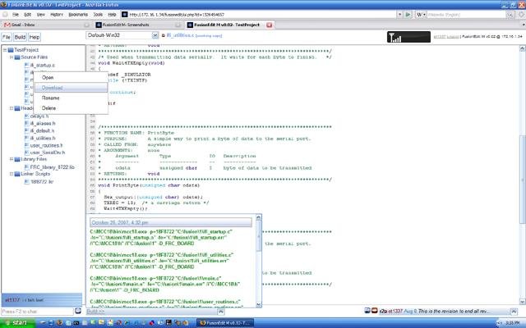Viewport: 526px width, 328px height.
Task: Open the Firefox History menu
Action: (x=57, y=15)
